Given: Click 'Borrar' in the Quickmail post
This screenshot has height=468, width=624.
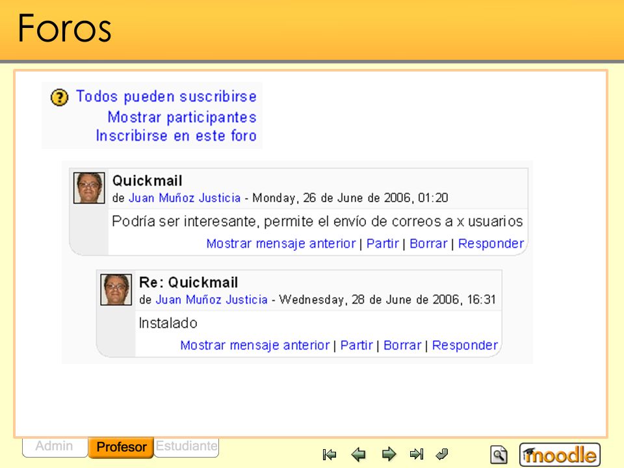Looking at the screenshot, I should click(x=428, y=244).
